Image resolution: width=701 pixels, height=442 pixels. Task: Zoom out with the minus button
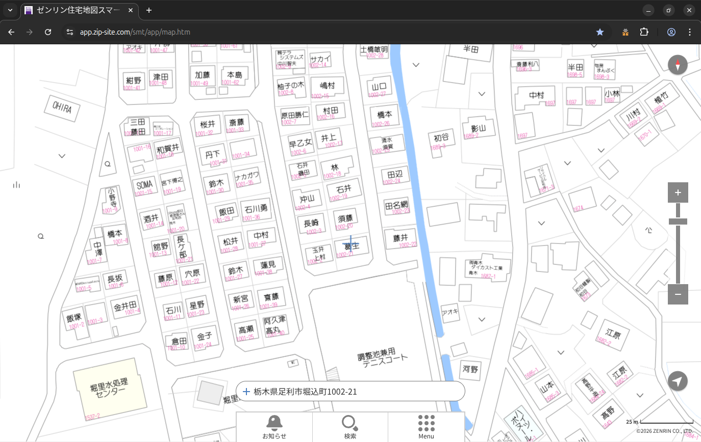click(x=678, y=294)
